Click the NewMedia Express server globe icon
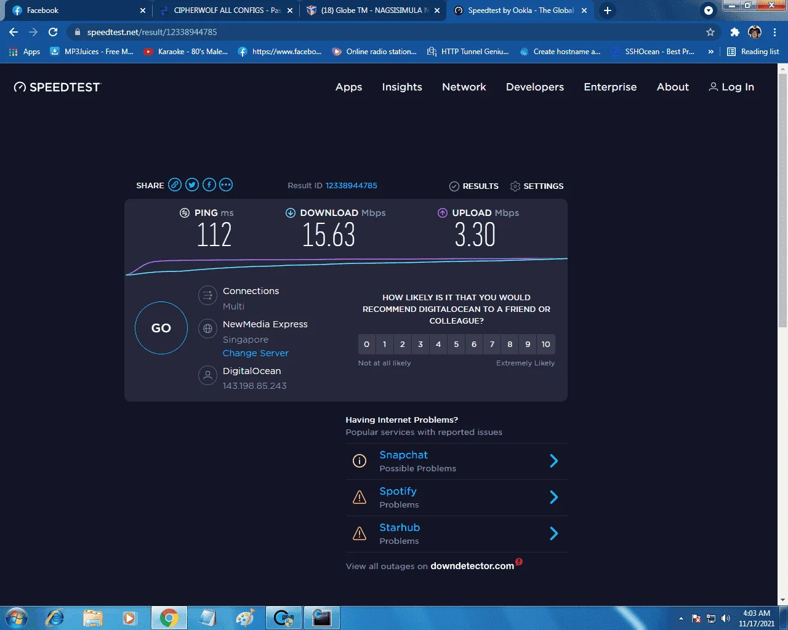The image size is (788, 630). click(208, 329)
